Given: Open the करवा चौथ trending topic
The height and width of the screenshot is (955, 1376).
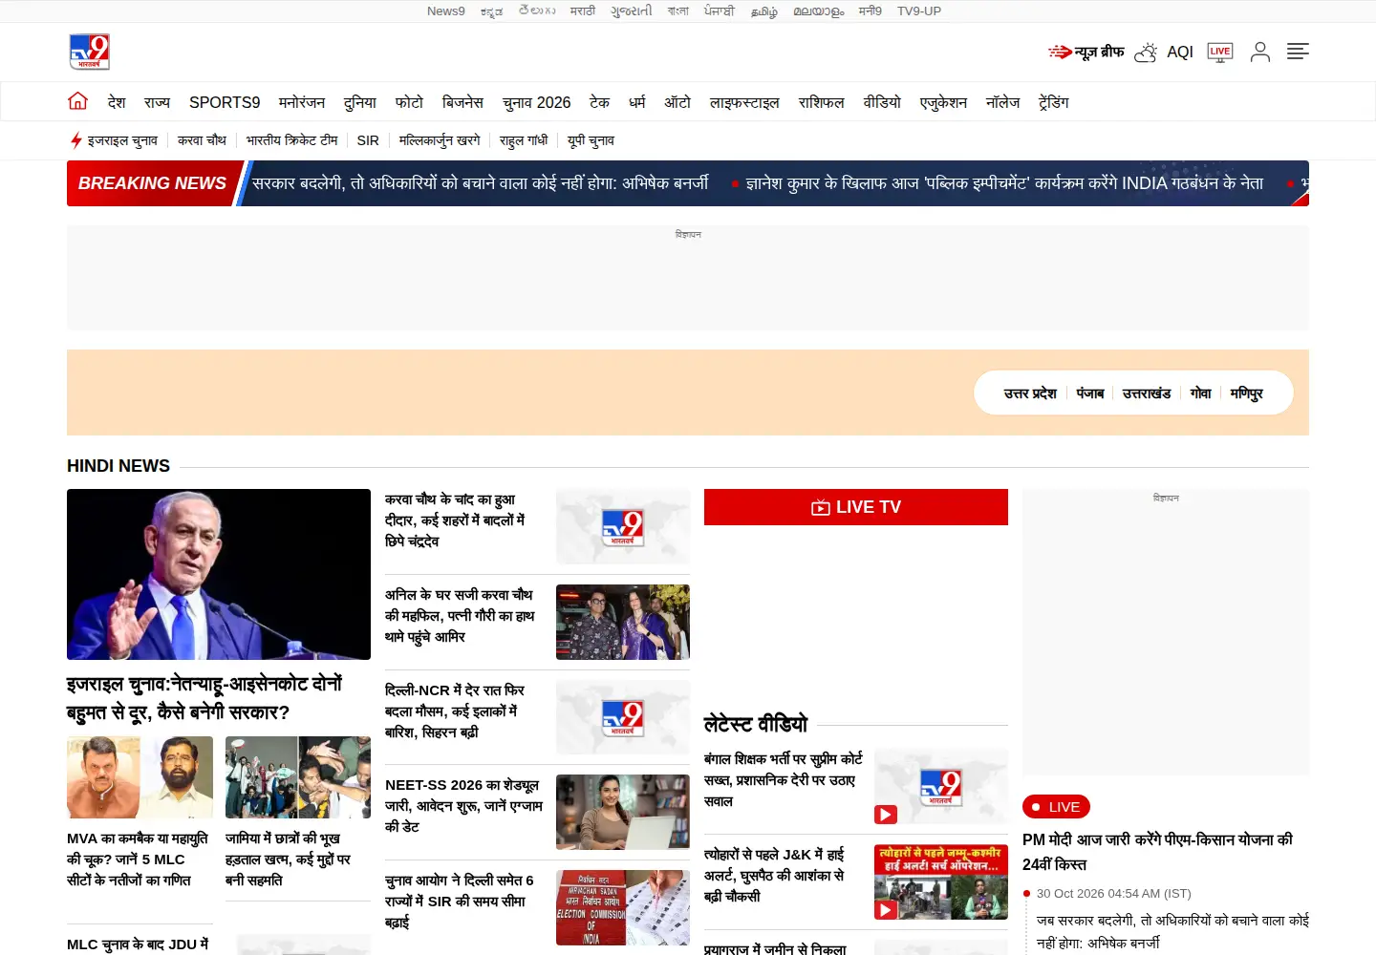Looking at the screenshot, I should click(x=202, y=140).
